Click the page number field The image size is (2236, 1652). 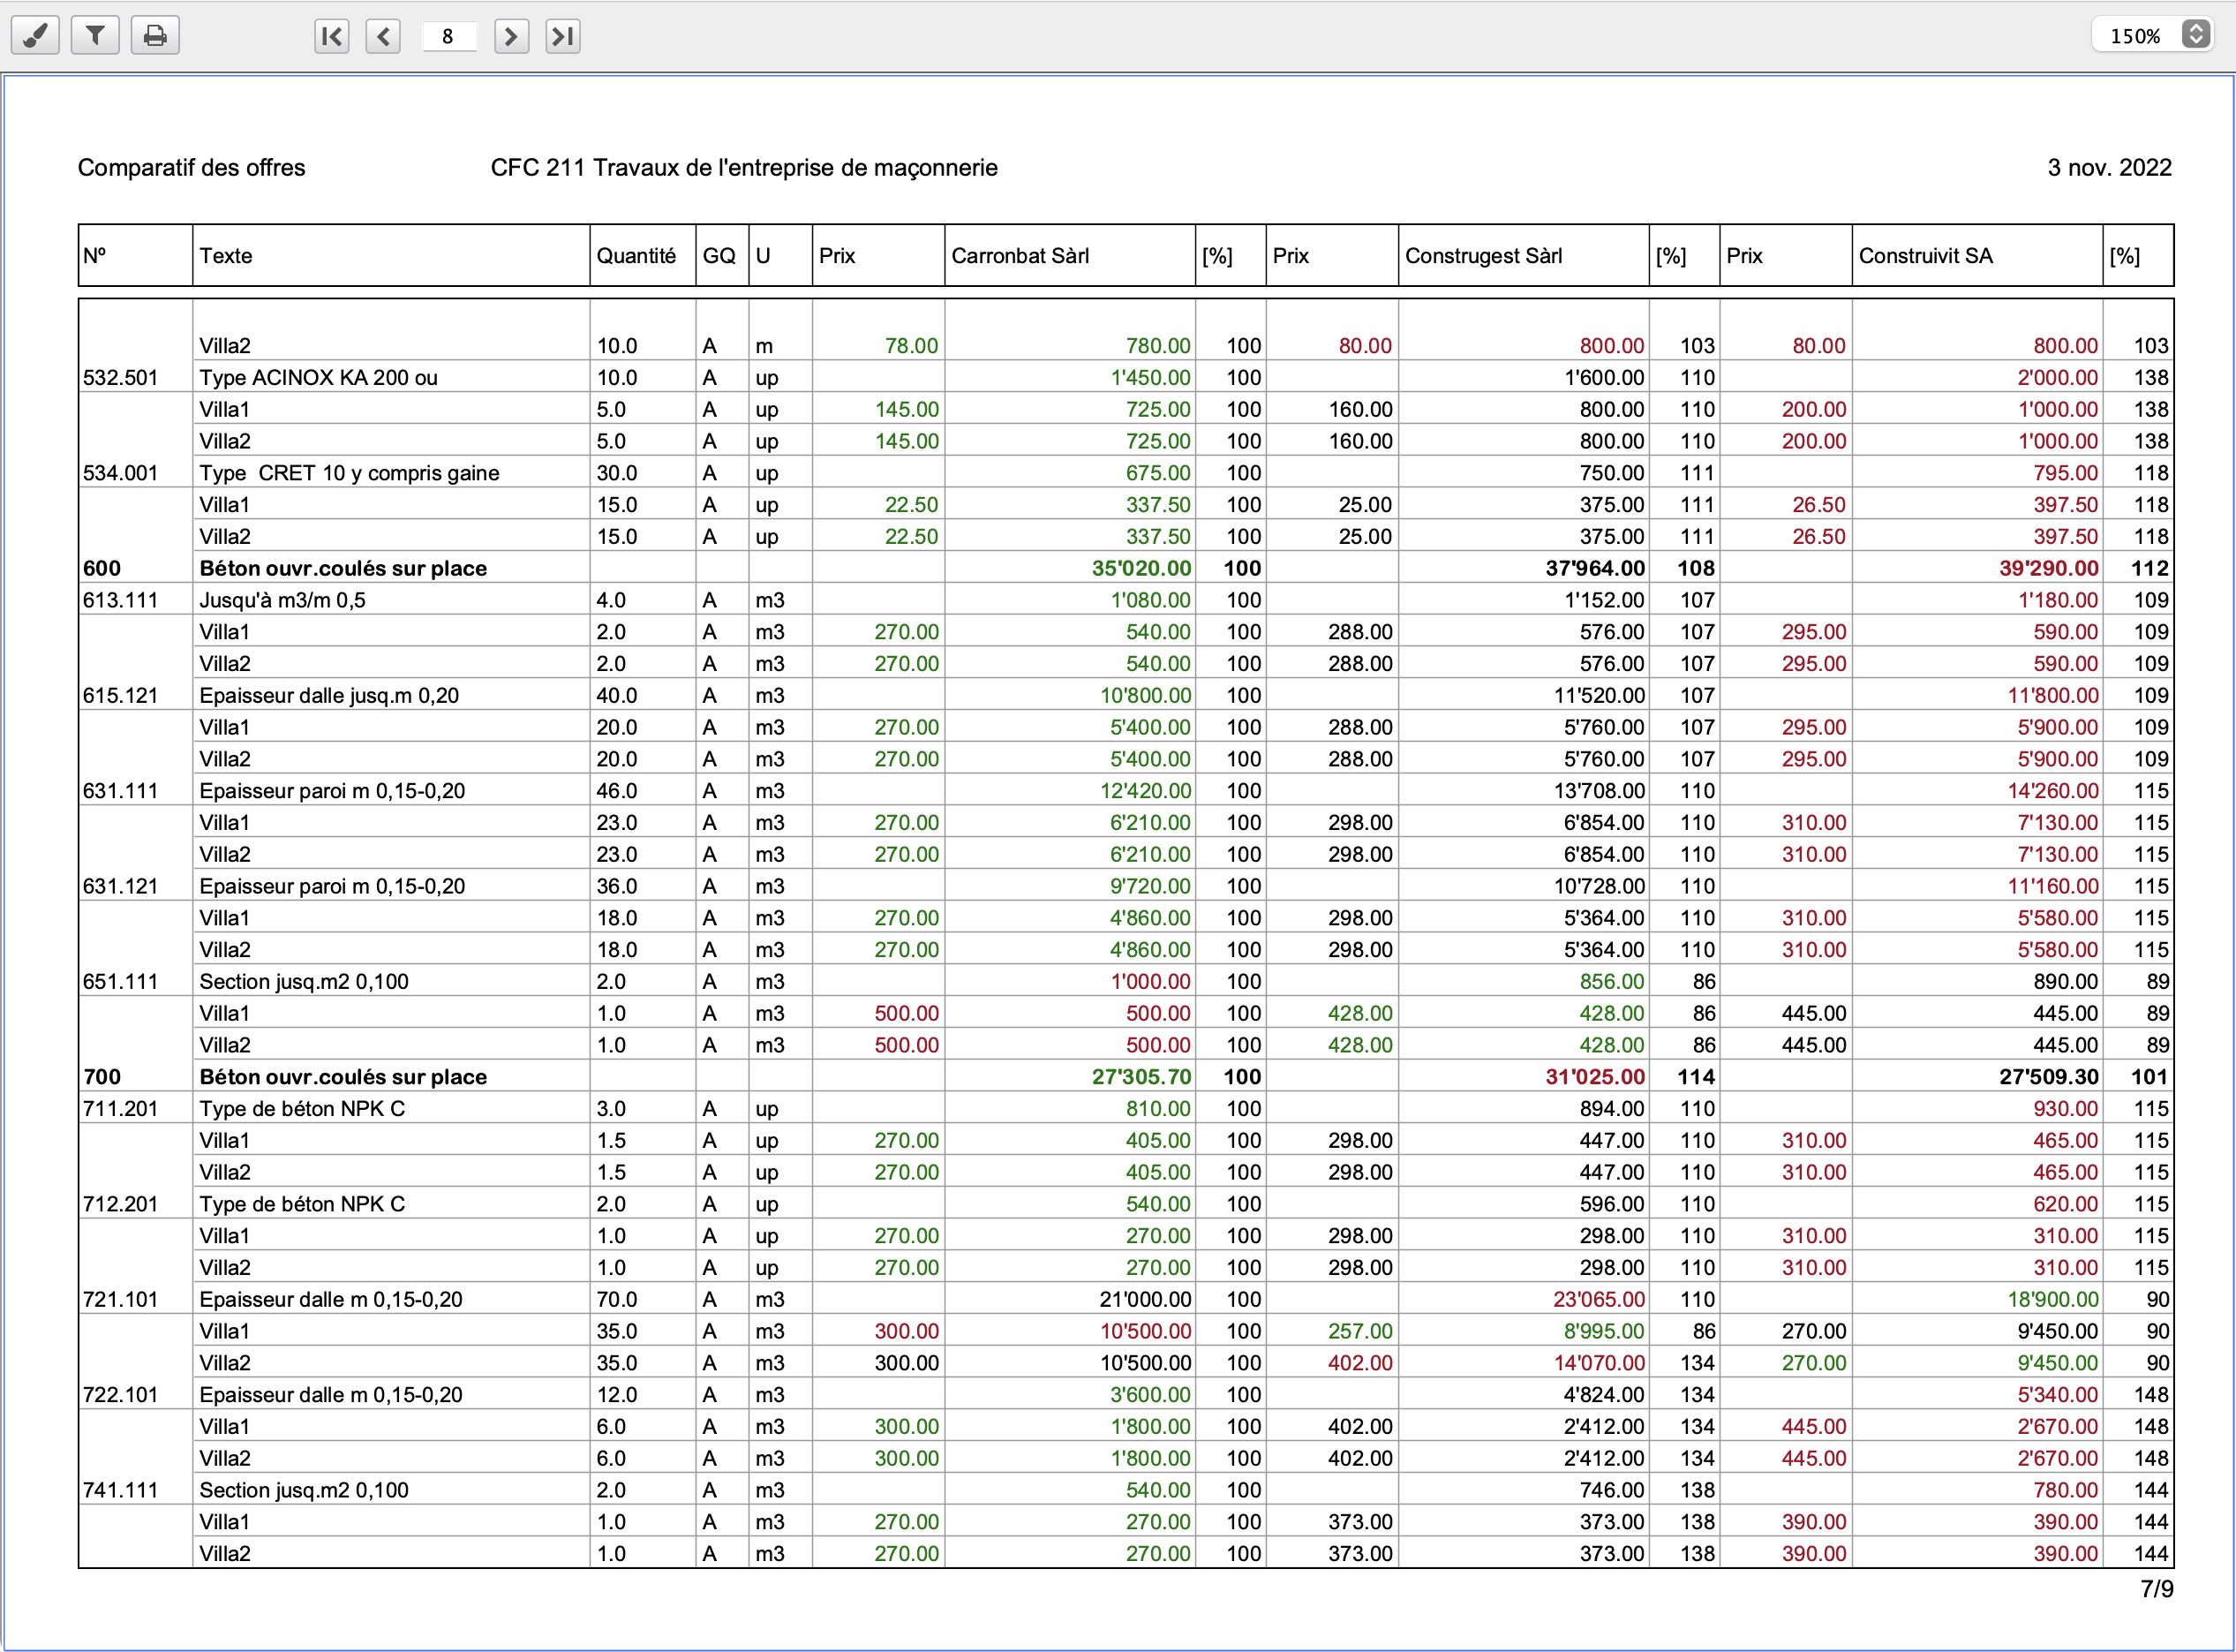pyautogui.click(x=448, y=37)
